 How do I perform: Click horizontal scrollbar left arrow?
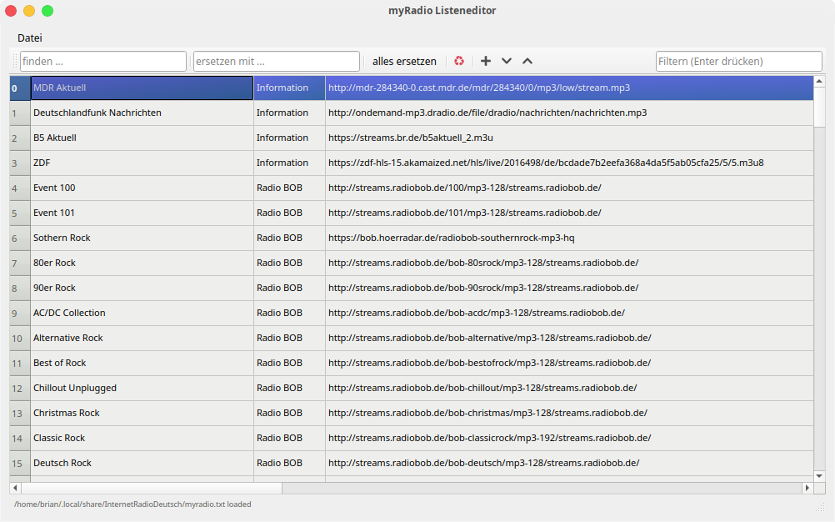[x=15, y=487]
